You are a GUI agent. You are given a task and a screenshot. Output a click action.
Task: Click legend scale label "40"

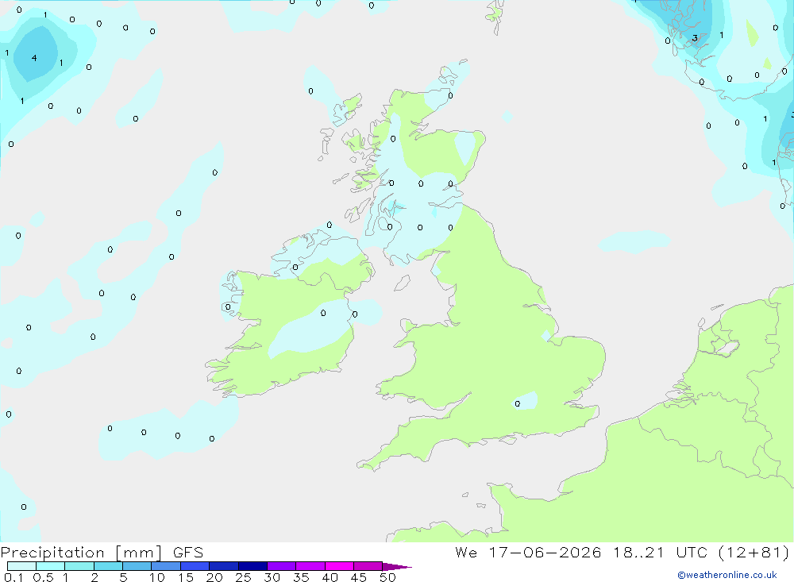coord(330,577)
